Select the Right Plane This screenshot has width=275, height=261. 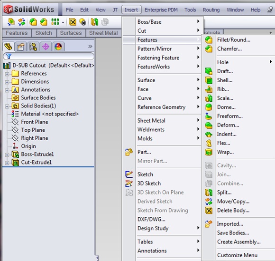pos(35,138)
